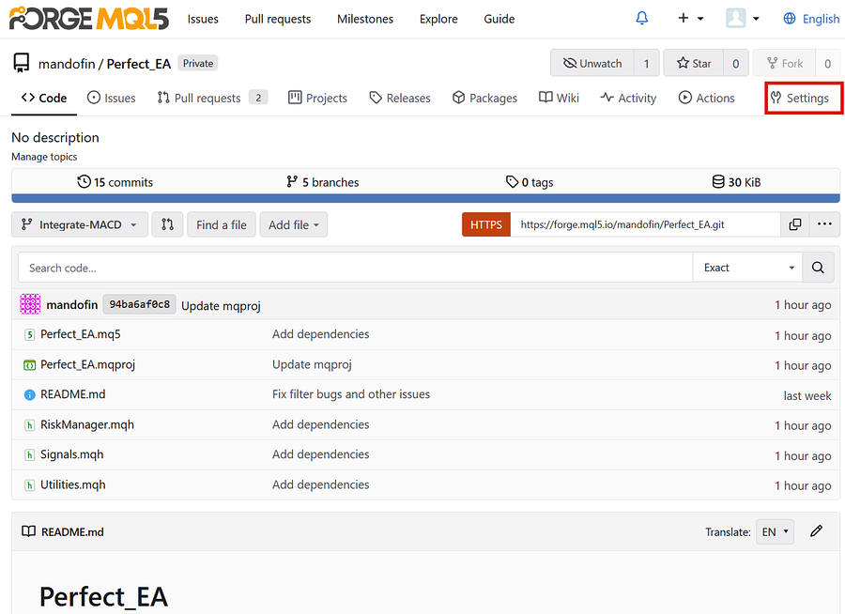The width and height of the screenshot is (845, 614).
Task: Click the compare branches icon button
Action: pos(168,224)
